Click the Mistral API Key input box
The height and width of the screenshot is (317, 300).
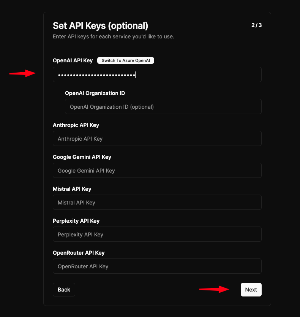pyautogui.click(x=157, y=202)
